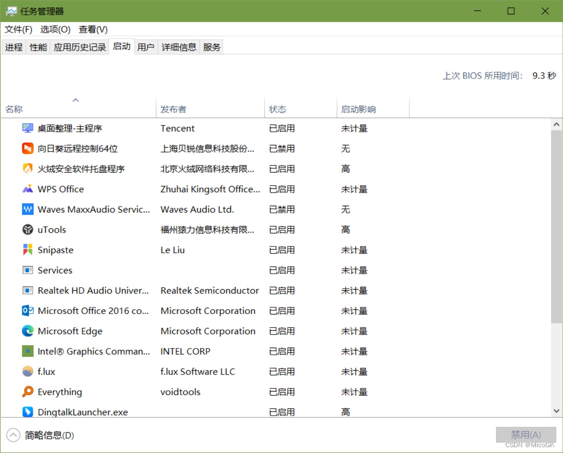The height and width of the screenshot is (453, 563).
Task: Select the 向日葵远程控制64位 row name
Action: [x=78, y=149]
